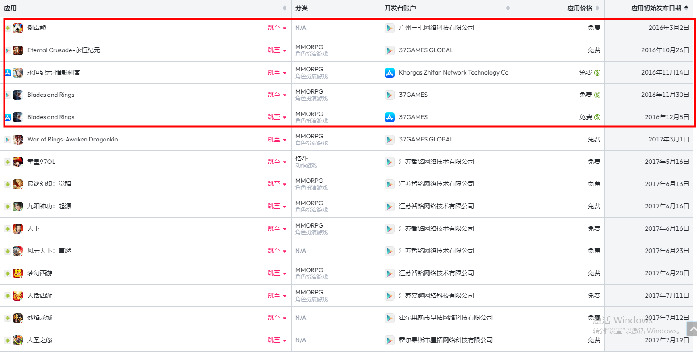Viewport: 697px width, 352px height.
Task: Click the 烈焰龙城 app icon
Action: pyautogui.click(x=18, y=318)
